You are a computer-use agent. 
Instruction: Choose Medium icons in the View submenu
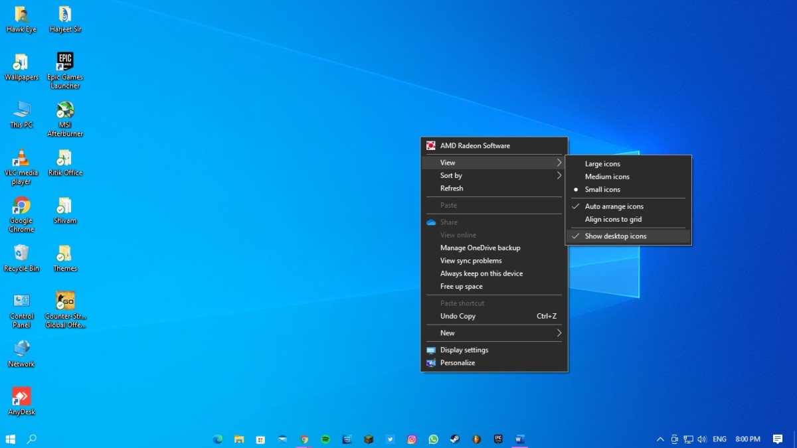click(607, 177)
